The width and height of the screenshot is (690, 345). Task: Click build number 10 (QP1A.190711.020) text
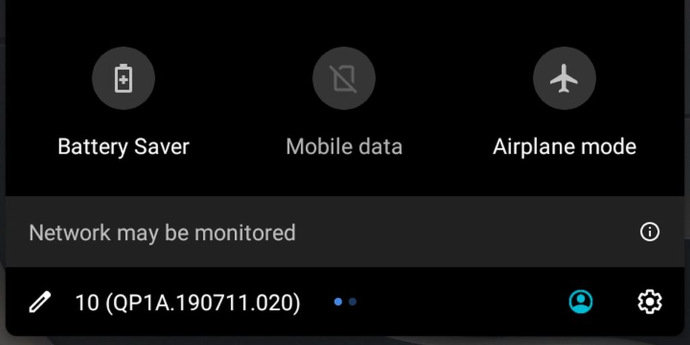pyautogui.click(x=188, y=303)
